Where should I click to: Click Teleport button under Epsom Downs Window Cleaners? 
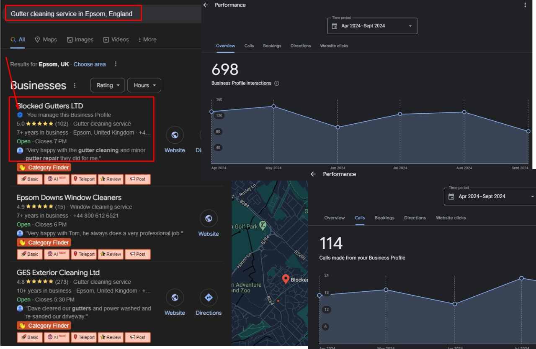[x=84, y=254]
